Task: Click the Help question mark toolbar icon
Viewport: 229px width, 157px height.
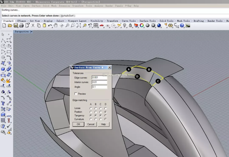Action: pos(182,26)
